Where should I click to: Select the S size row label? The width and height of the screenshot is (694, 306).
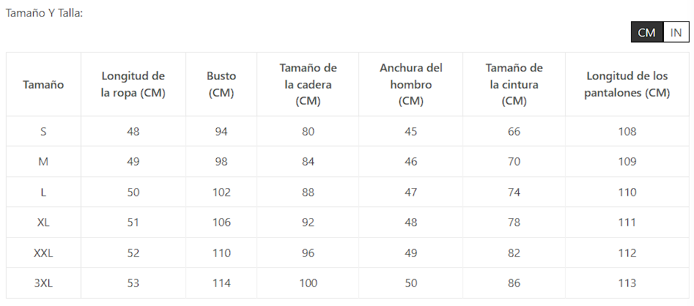tap(43, 132)
